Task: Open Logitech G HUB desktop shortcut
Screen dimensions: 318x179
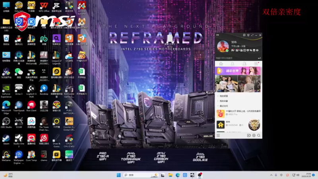Action: pyautogui.click(x=31, y=91)
